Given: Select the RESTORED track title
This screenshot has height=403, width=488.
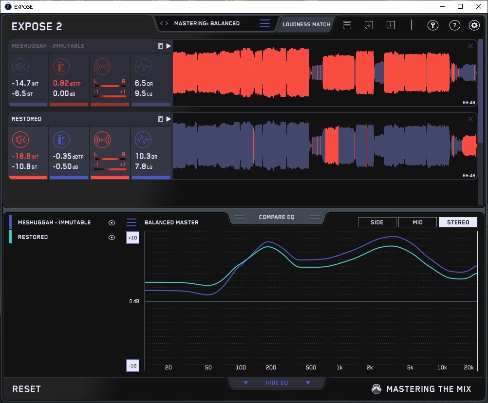Looking at the screenshot, I should [x=26, y=119].
